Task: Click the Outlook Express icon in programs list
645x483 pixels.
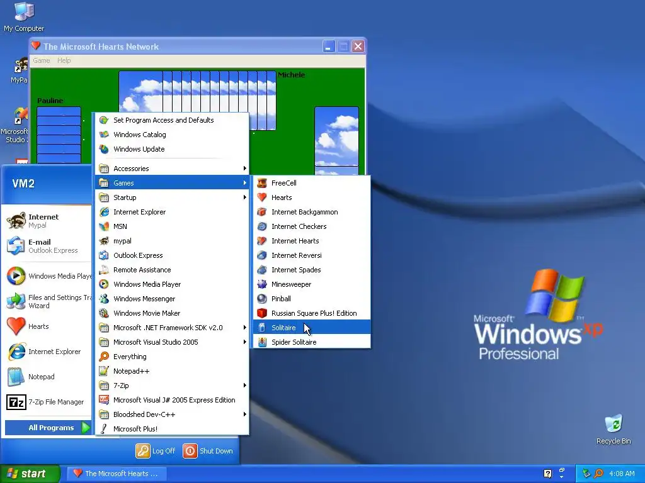Action: tap(104, 255)
